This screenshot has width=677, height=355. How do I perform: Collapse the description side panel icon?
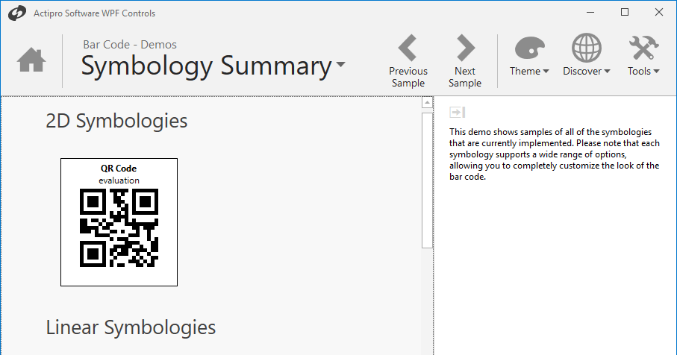pyautogui.click(x=457, y=112)
